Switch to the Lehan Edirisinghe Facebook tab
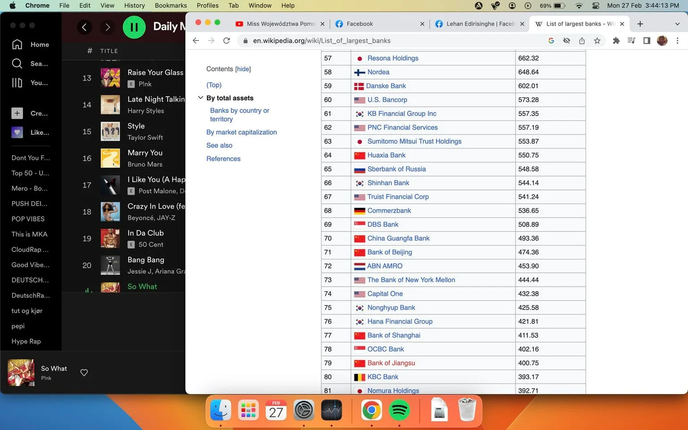The width and height of the screenshot is (688, 430). (x=480, y=24)
